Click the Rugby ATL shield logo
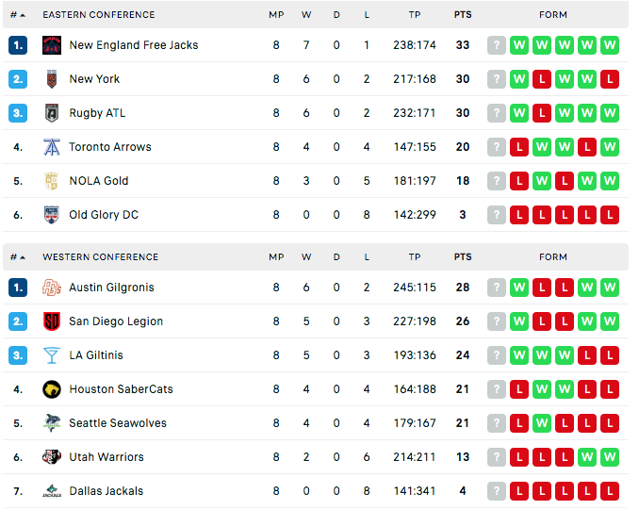Image resolution: width=639 pixels, height=510 pixels. tap(52, 113)
